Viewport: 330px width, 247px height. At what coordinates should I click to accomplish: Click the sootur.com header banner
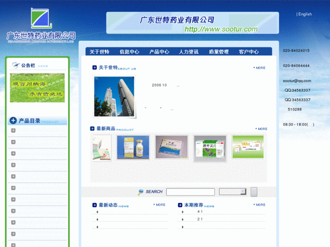(x=192, y=23)
